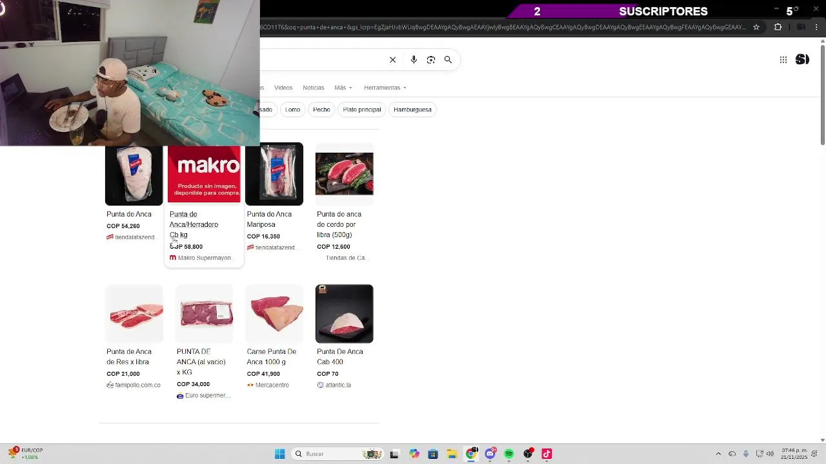Click the tray microphone icon
This screenshot has width=826, height=464.
(745, 454)
